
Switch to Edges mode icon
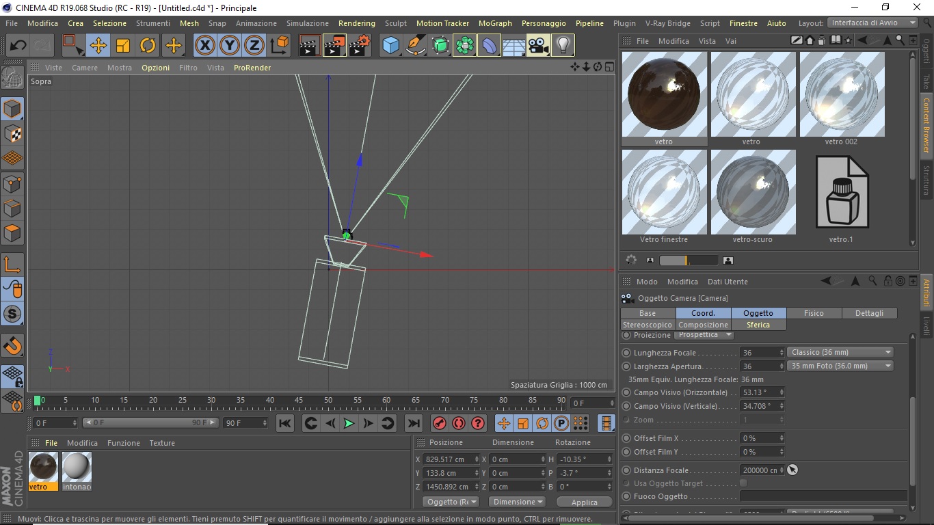tap(12, 208)
